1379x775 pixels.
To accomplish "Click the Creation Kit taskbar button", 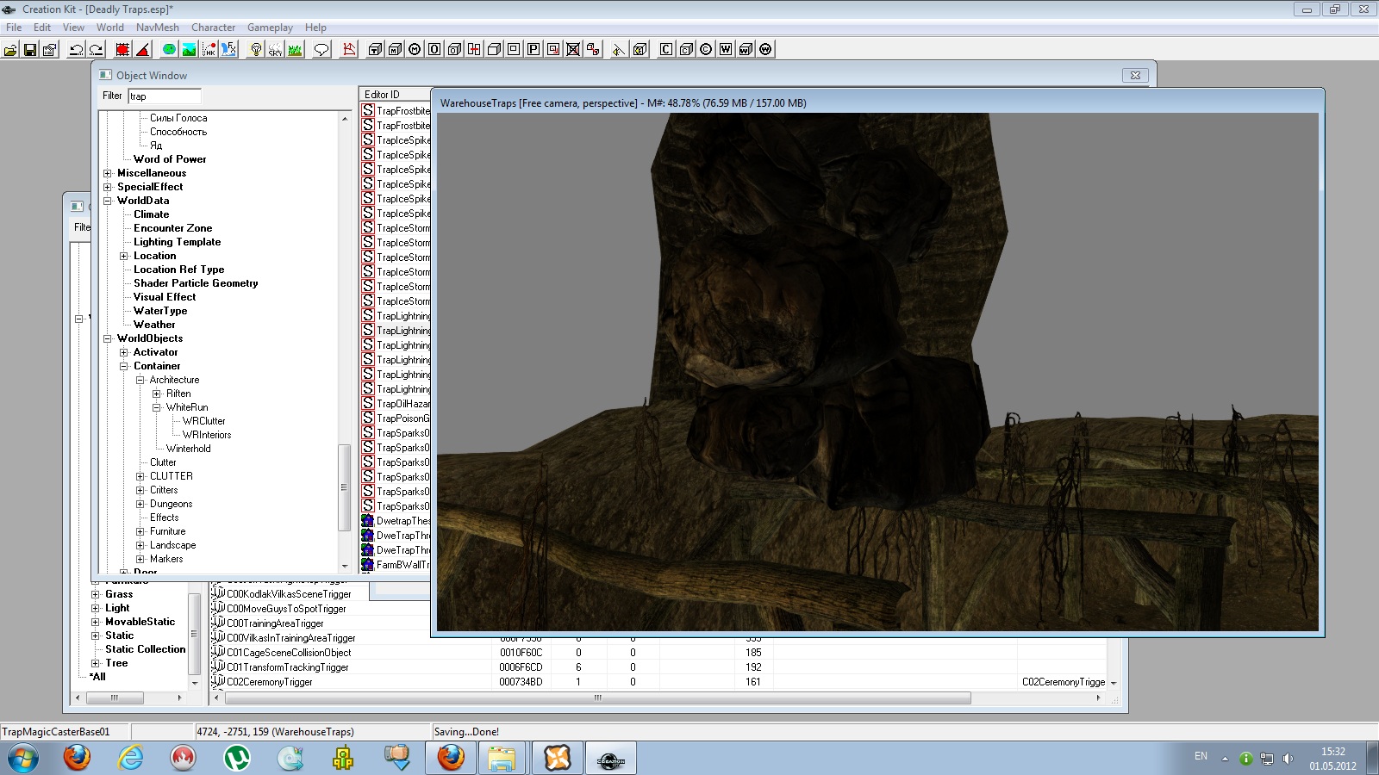I will click(611, 759).
